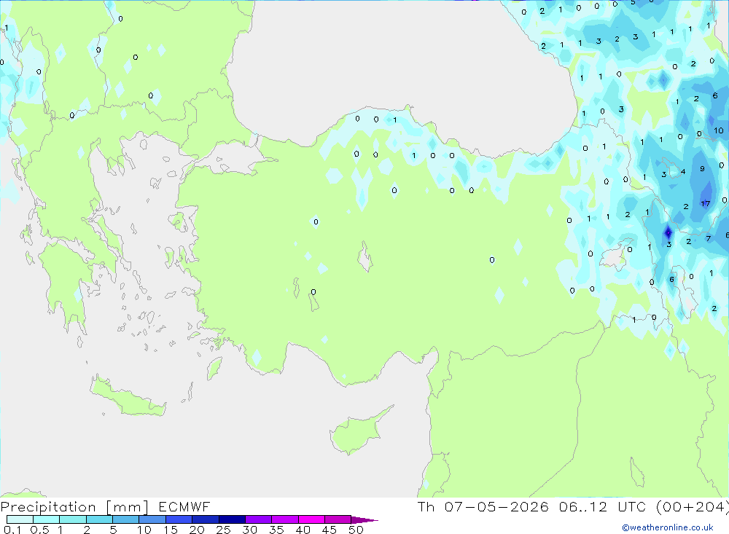Click the 'ECMWF' model label
The image size is (729, 534).
184,506
